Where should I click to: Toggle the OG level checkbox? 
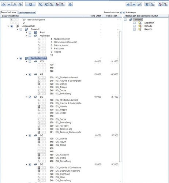(x=30, y=135)
